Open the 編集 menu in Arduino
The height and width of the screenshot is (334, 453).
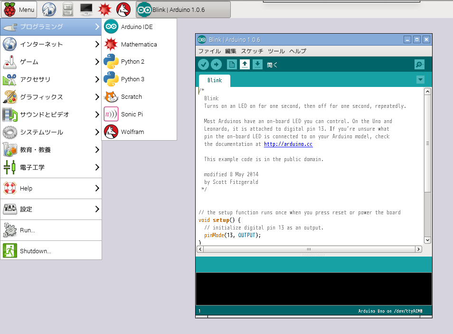point(230,51)
